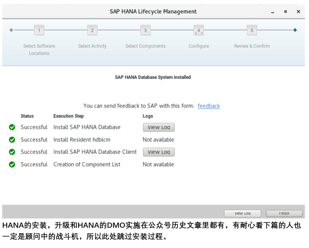Click 'Not available' in the Install Resident hdblcm row
This screenshot has height=248, width=309.
click(159, 140)
